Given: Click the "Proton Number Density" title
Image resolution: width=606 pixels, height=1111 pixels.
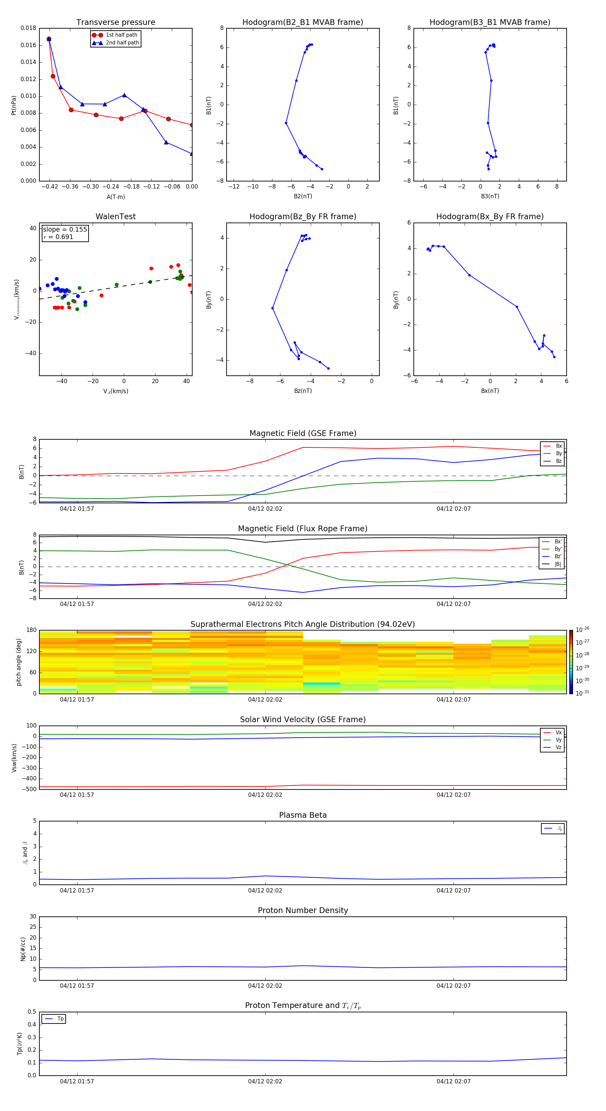Looking at the screenshot, I should point(303,910).
